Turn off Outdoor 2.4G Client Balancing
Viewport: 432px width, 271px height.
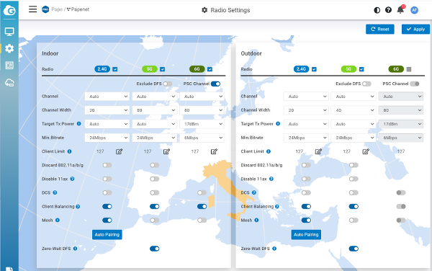click(306, 206)
